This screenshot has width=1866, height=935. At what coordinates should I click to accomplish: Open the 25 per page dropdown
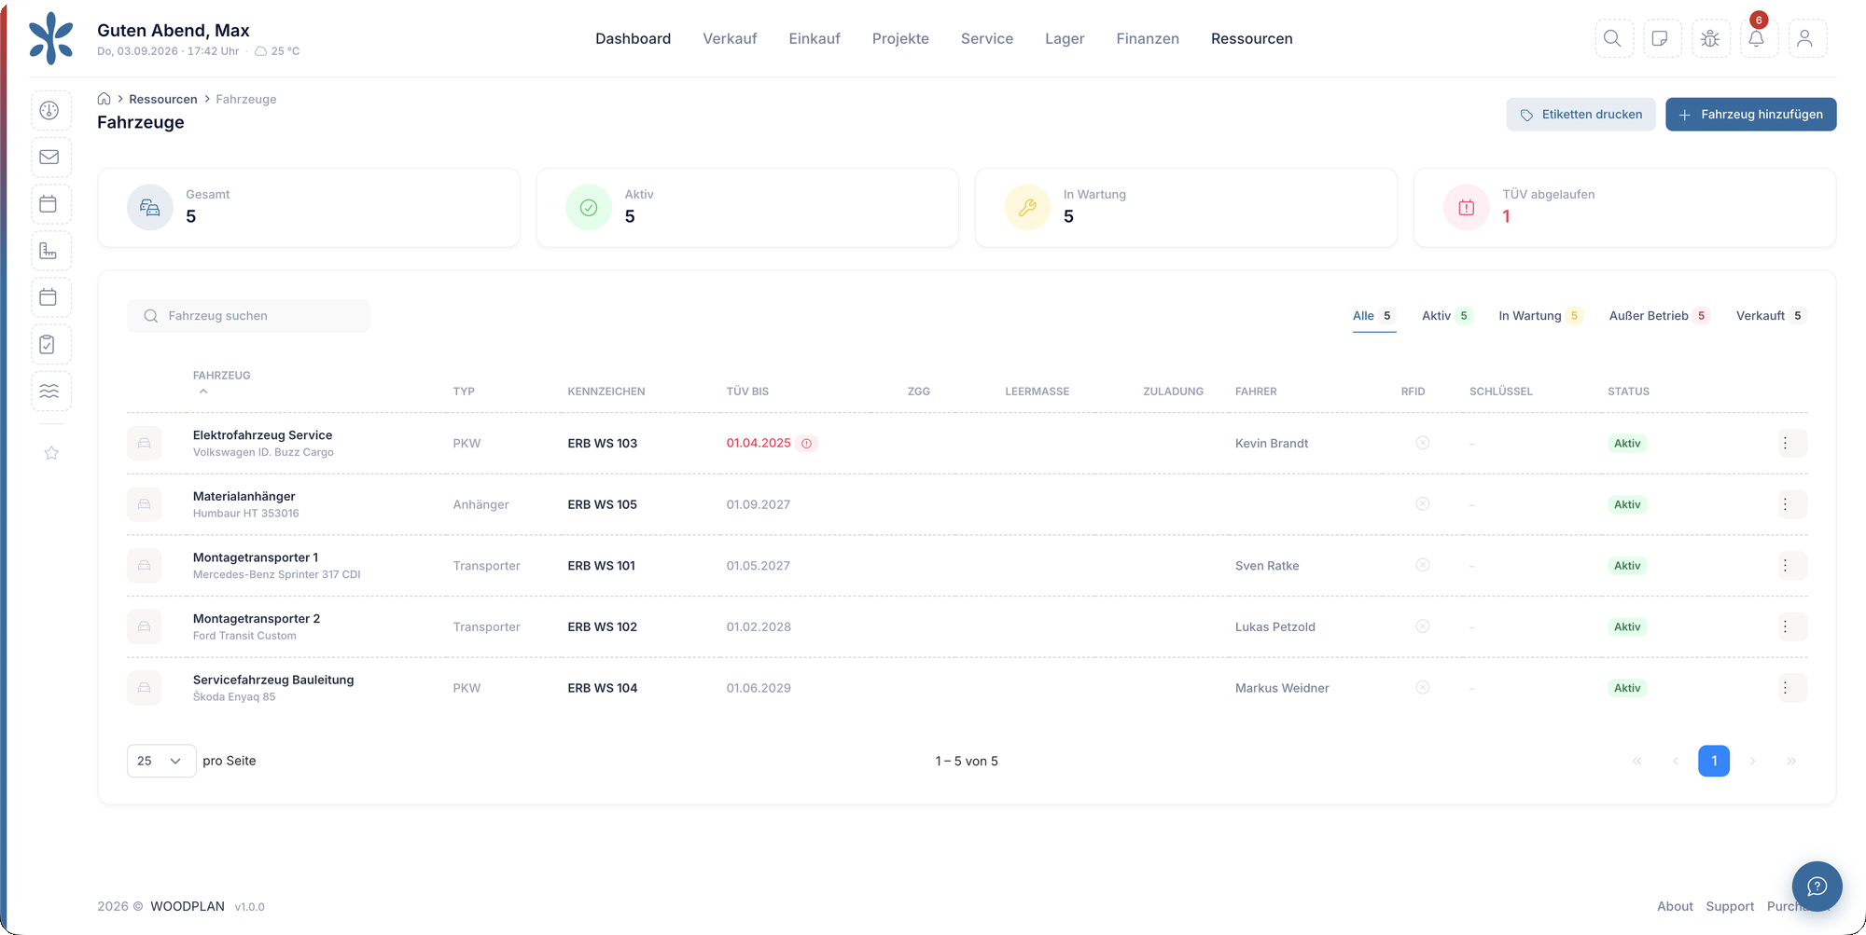point(161,761)
